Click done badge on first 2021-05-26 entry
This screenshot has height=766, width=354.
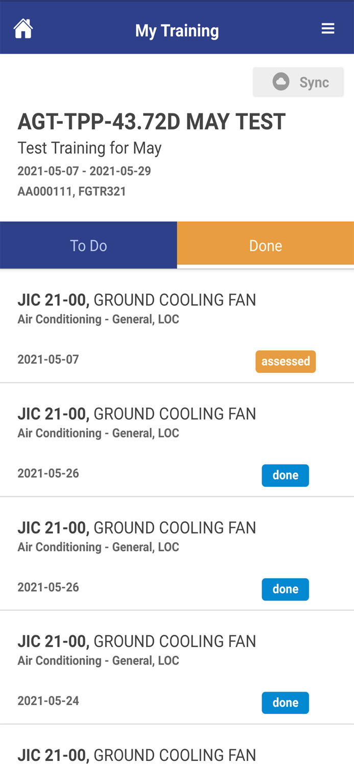(x=286, y=475)
